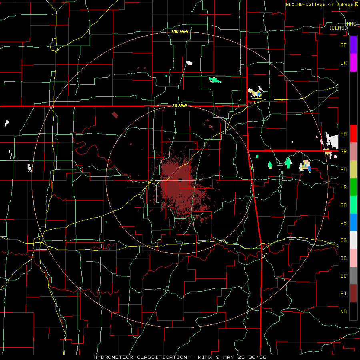Pick the blue WS legend swatch
This screenshot has width=360, height=360.
353,222
